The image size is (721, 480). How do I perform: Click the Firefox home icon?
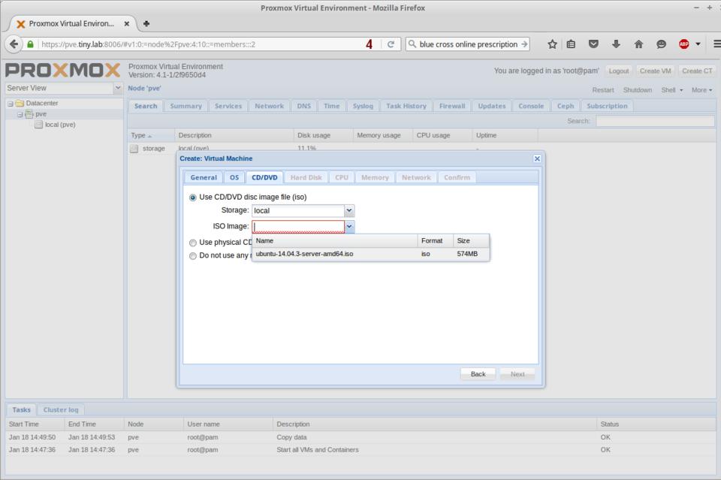(x=638, y=44)
